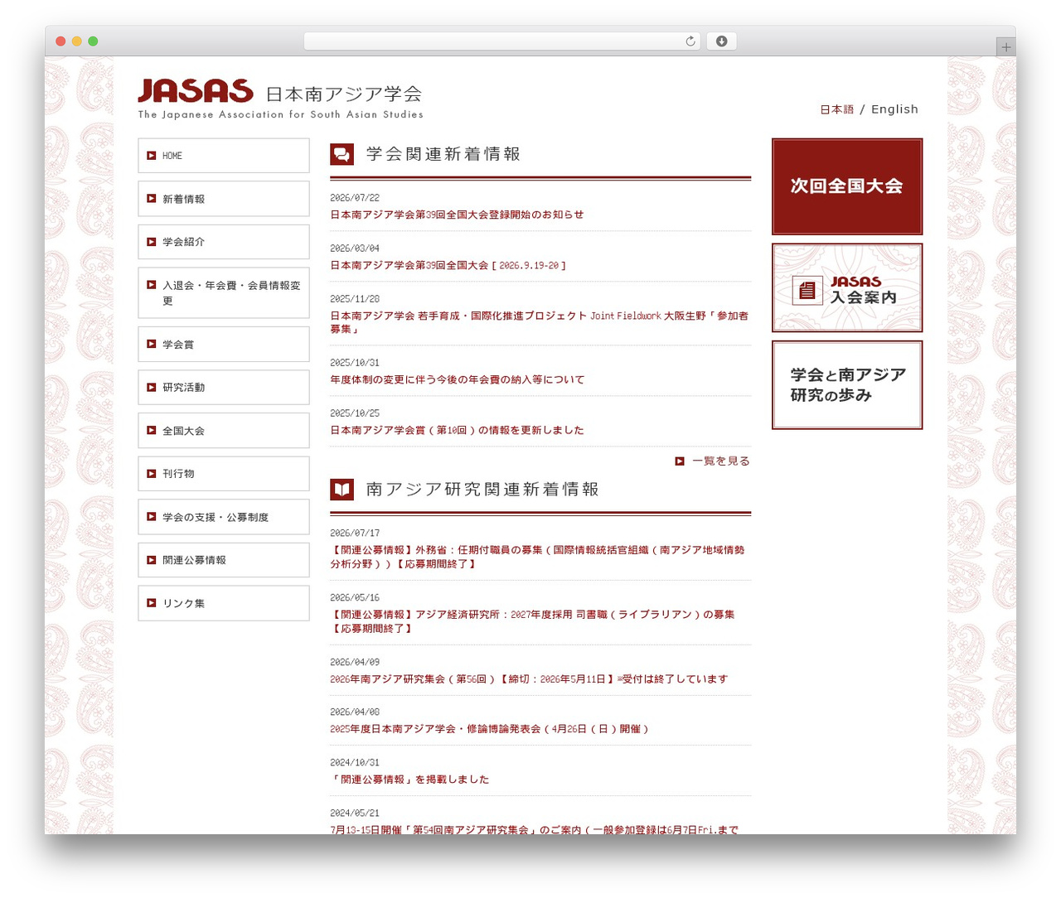This screenshot has width=1061, height=898.
Task: Open 第39回全国大会［2026.9.19-20］ link
Action: [448, 266]
